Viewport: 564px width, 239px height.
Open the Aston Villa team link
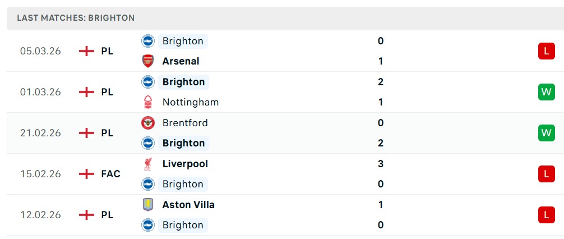coord(188,205)
